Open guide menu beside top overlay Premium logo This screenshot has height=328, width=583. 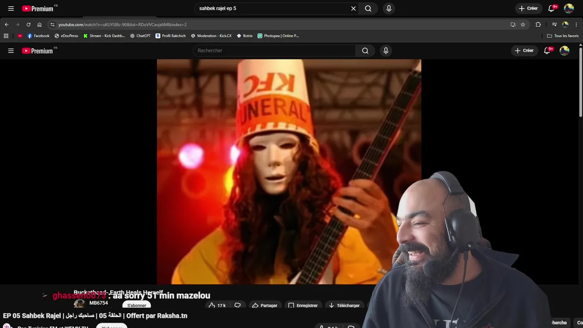(11, 8)
